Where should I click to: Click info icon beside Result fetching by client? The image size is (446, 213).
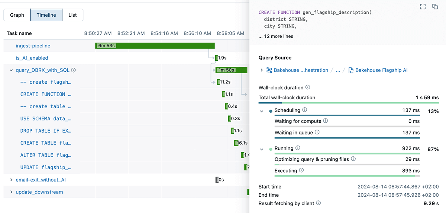coord(319,203)
